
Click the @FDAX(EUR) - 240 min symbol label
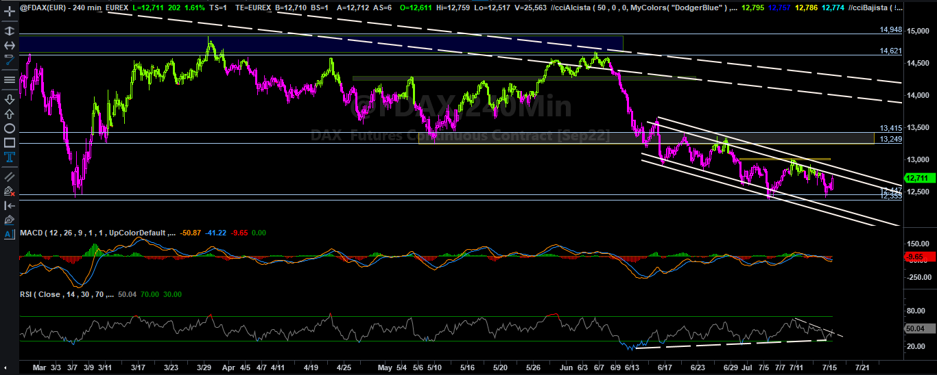point(62,8)
